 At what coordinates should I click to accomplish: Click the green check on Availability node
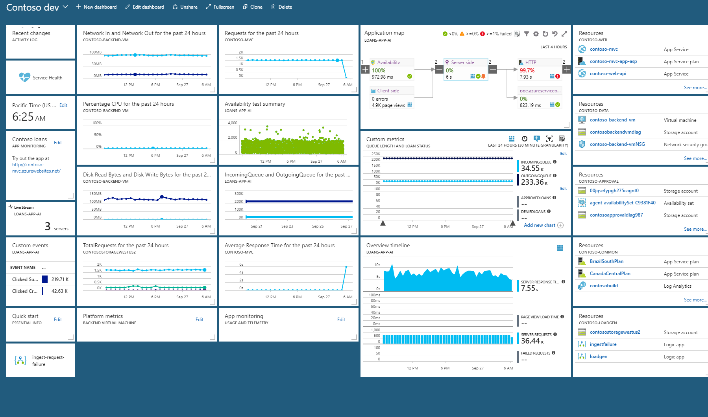(x=410, y=76)
